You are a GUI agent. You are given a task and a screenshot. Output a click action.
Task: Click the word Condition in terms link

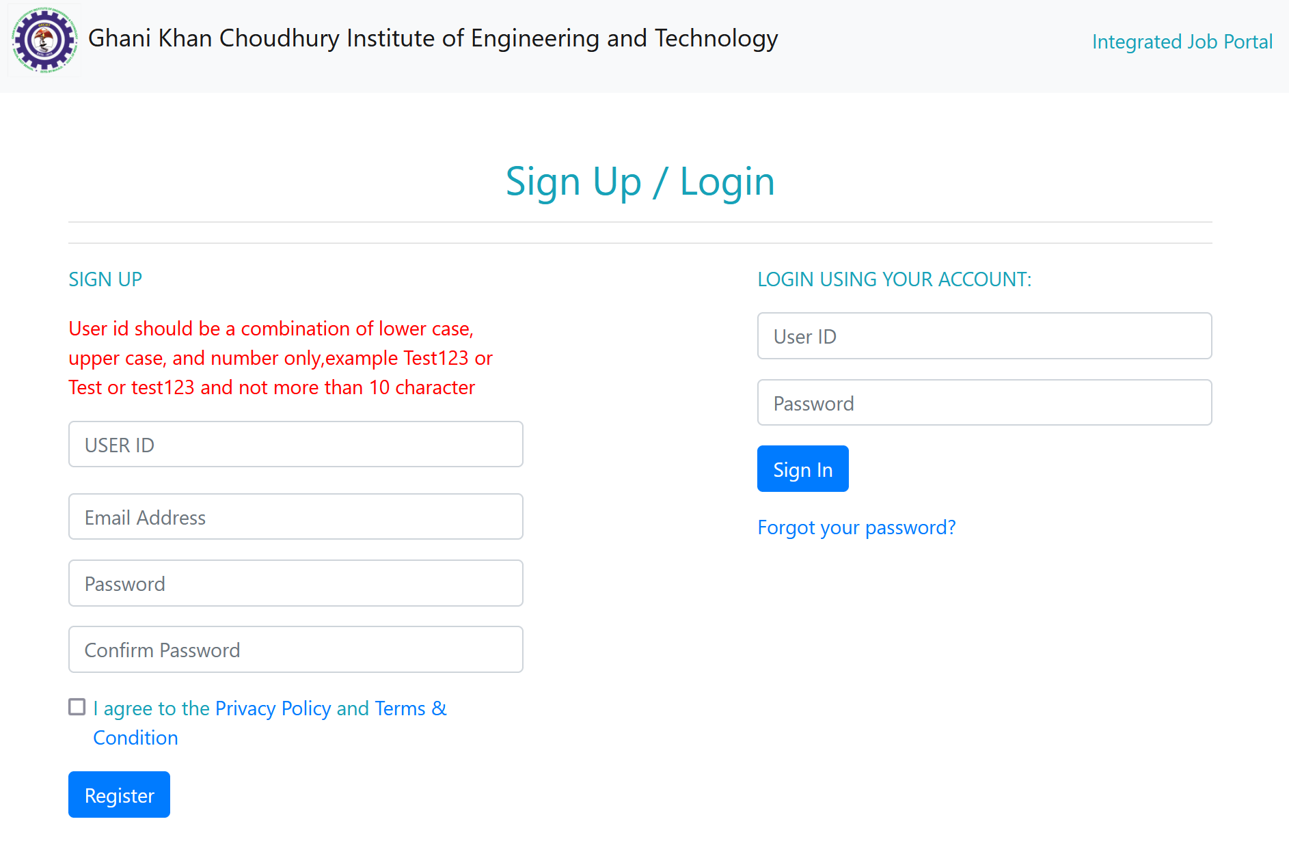coord(135,738)
